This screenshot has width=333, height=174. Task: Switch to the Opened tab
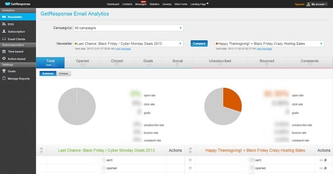83,63
